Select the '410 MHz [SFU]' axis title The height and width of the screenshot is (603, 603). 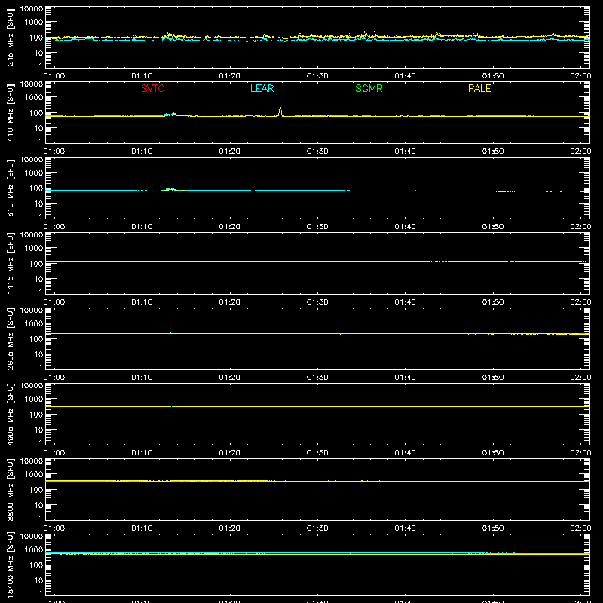click(11, 112)
